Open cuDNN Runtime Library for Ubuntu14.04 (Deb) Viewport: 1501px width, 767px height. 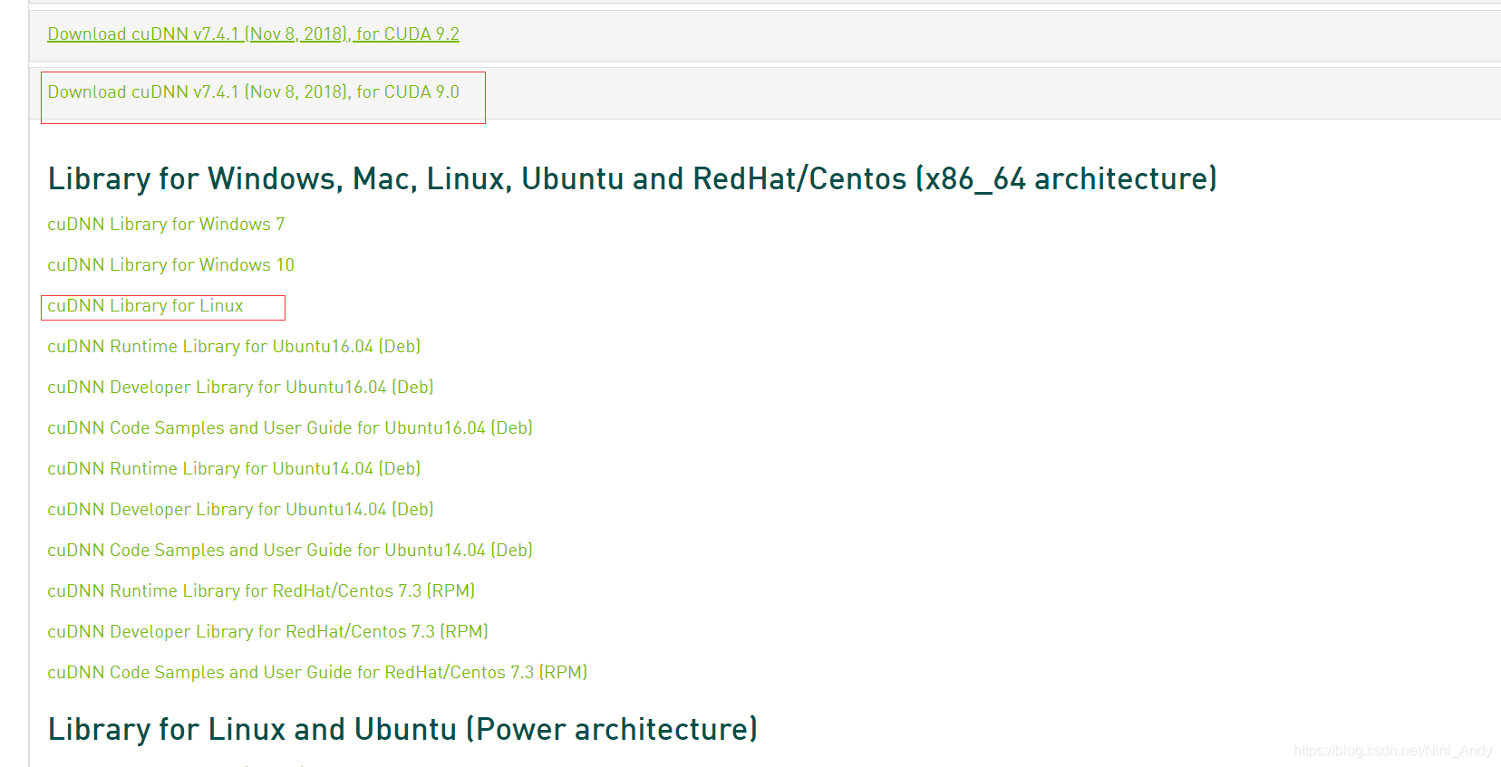point(234,469)
